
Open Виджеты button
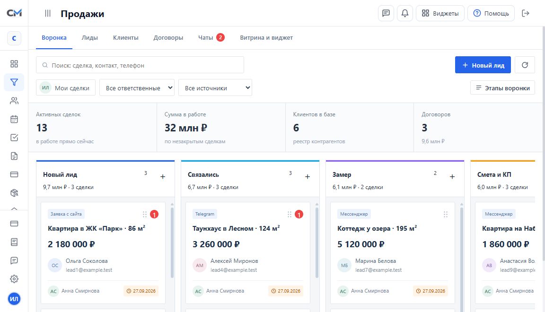(x=440, y=13)
